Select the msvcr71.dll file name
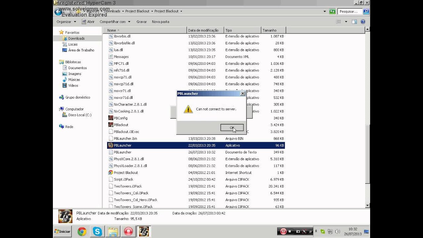423x238 pixels. point(122,91)
